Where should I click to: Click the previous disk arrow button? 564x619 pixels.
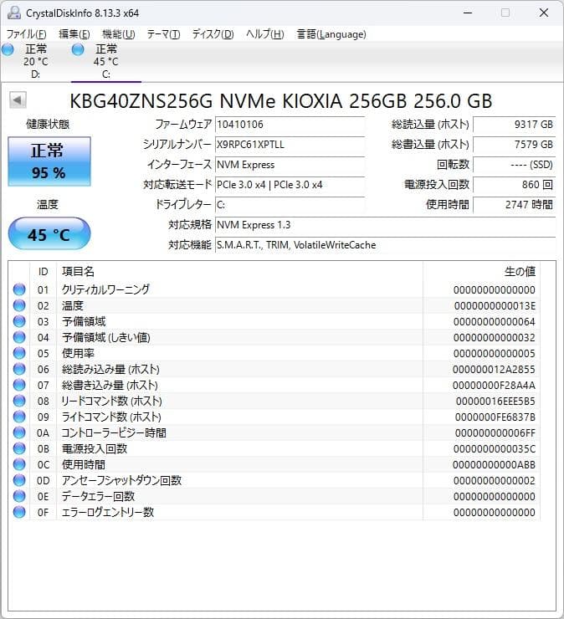[x=18, y=100]
